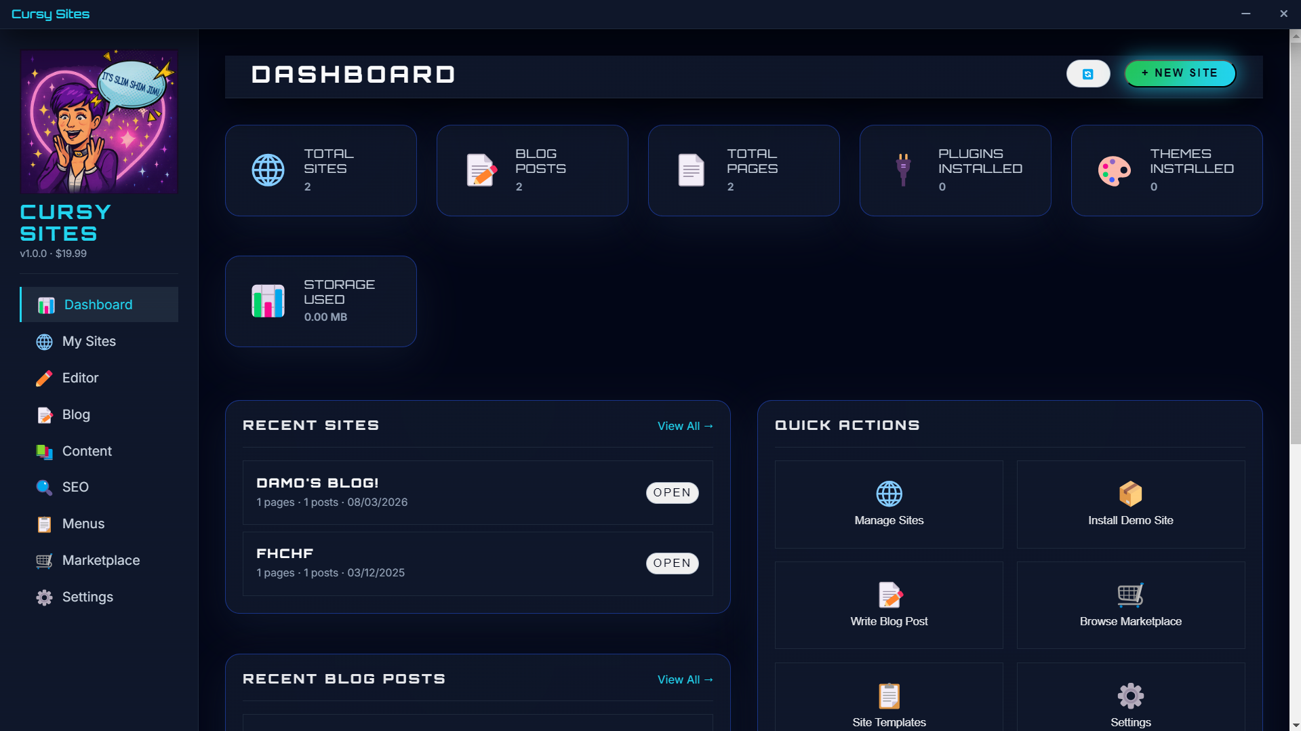Click the SEO magnifier icon in sidebar
1301x731 pixels.
pos(44,488)
